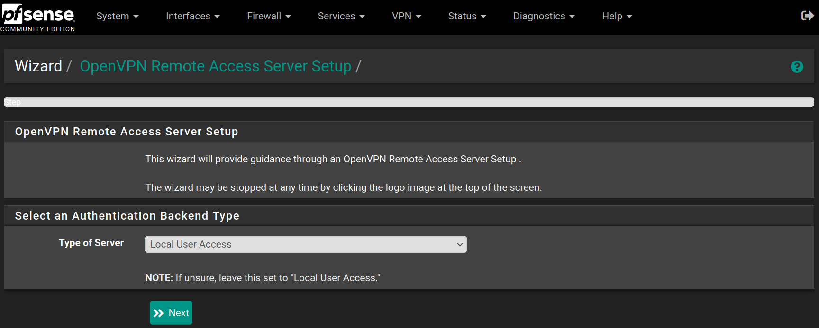Viewport: 819px width, 328px height.
Task: Open the Help menu
Action: (x=617, y=16)
